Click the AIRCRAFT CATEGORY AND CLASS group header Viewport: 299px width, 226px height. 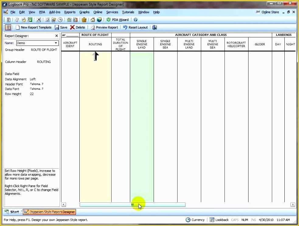201,35
